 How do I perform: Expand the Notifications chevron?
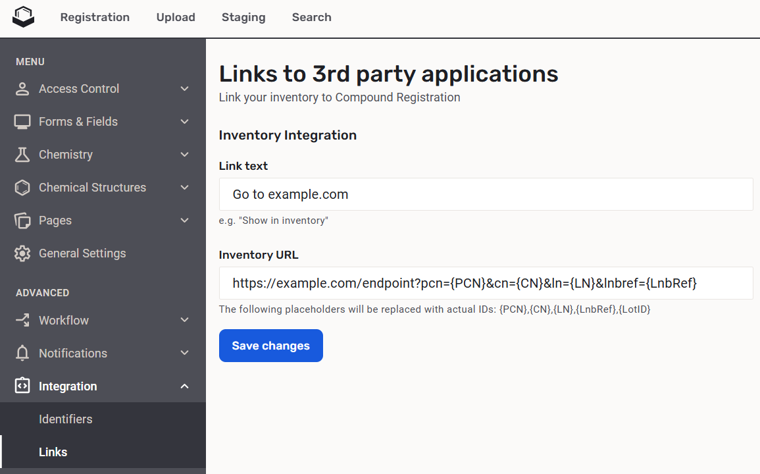184,354
